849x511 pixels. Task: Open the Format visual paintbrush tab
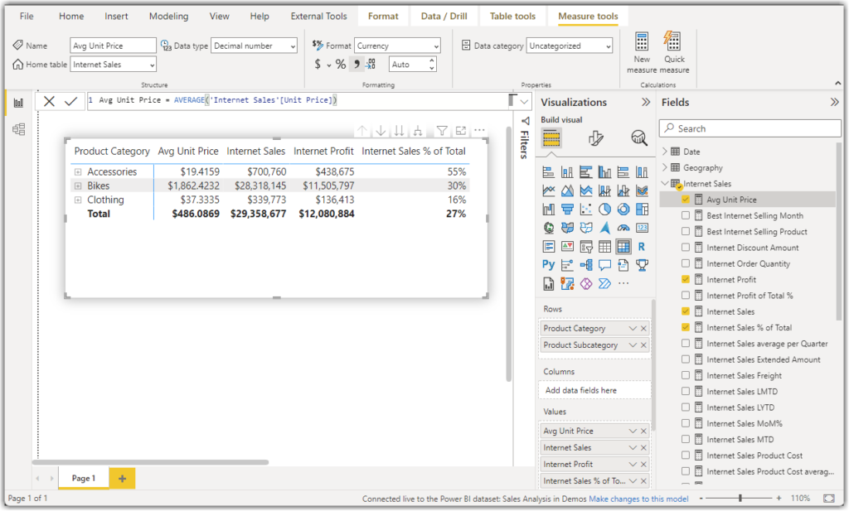pos(595,138)
